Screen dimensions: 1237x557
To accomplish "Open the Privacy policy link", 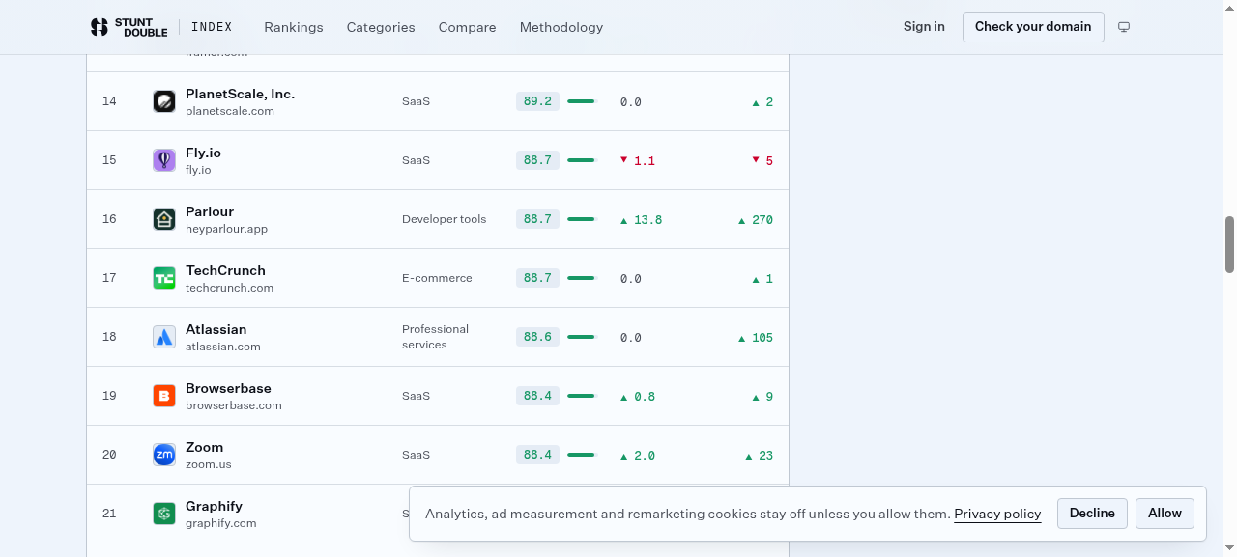I will click(x=997, y=514).
